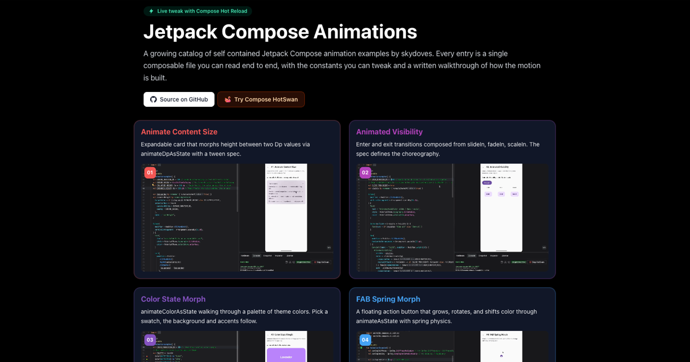Open the FAB Spring Morph preview thumbnail
Viewport: 690px width, 362px height.
point(452,346)
